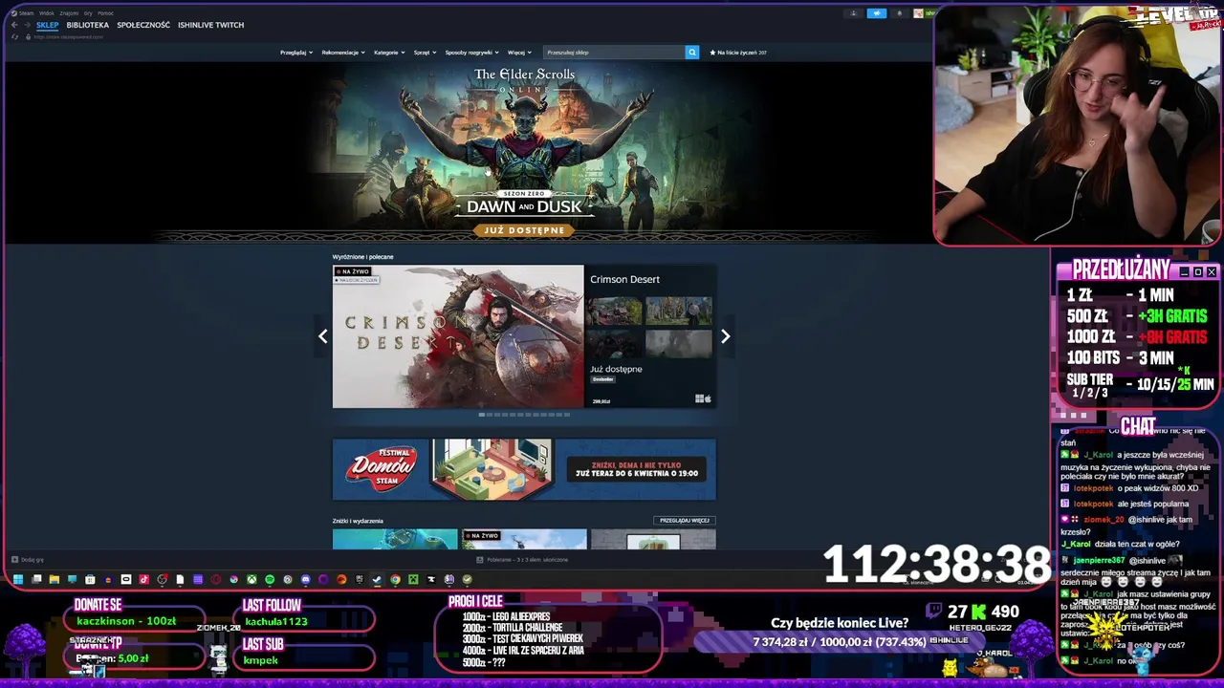Open Spotify from the taskbar
1224x688 pixels.
coord(270,579)
